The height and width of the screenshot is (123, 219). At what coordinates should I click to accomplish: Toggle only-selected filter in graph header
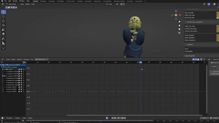click(193, 59)
